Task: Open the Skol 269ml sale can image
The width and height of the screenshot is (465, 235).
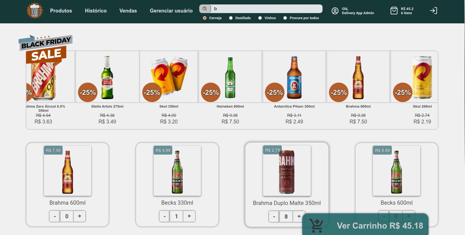Action: (422, 77)
